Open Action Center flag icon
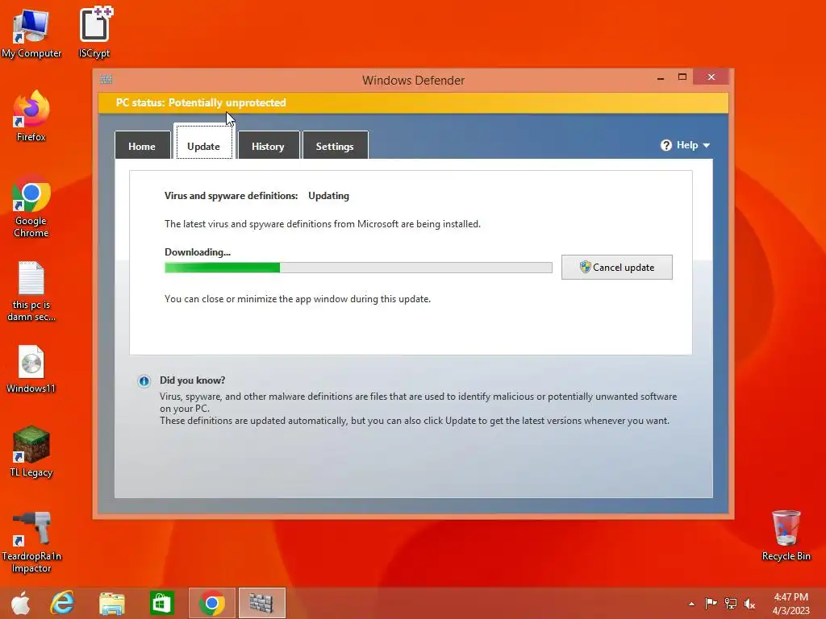Screen dimensions: 826x619 (711, 603)
